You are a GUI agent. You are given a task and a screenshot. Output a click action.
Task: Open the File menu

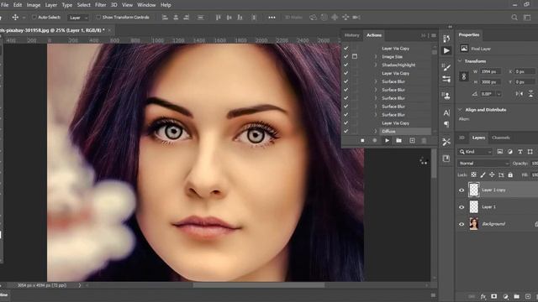5,5
